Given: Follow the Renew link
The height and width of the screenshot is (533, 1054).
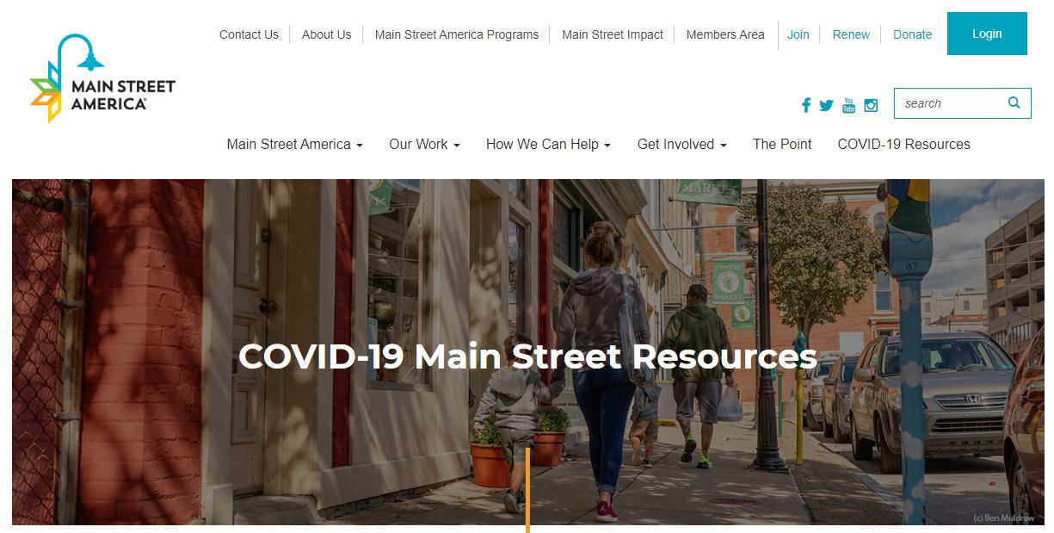Looking at the screenshot, I should coord(851,34).
